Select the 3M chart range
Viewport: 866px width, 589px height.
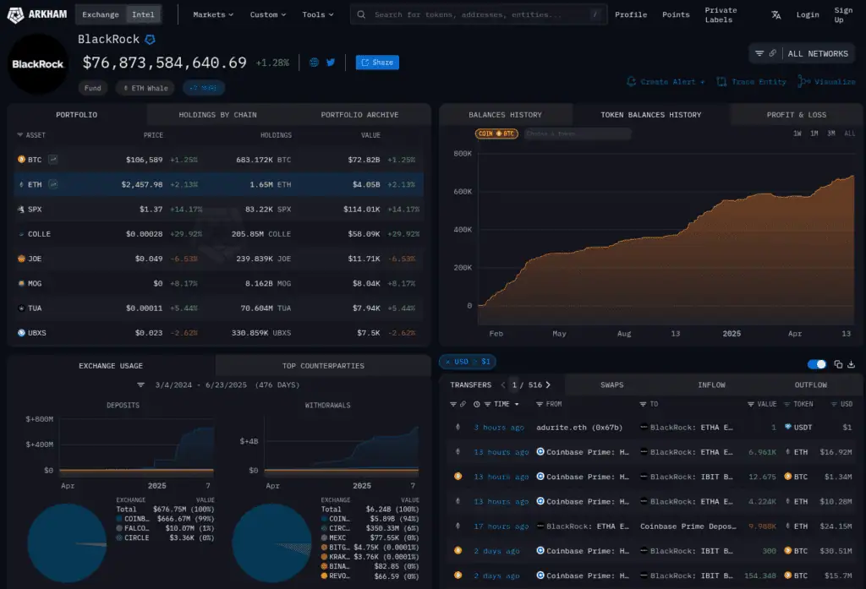coord(830,134)
